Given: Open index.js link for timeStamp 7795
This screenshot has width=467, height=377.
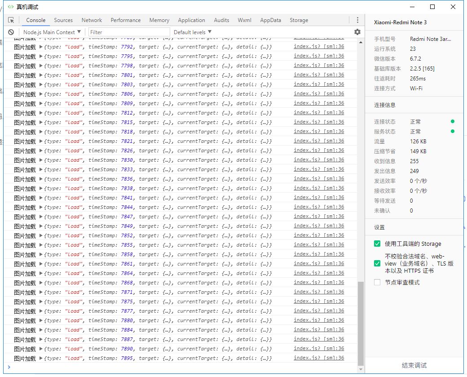Looking at the screenshot, I should click(x=319, y=56).
